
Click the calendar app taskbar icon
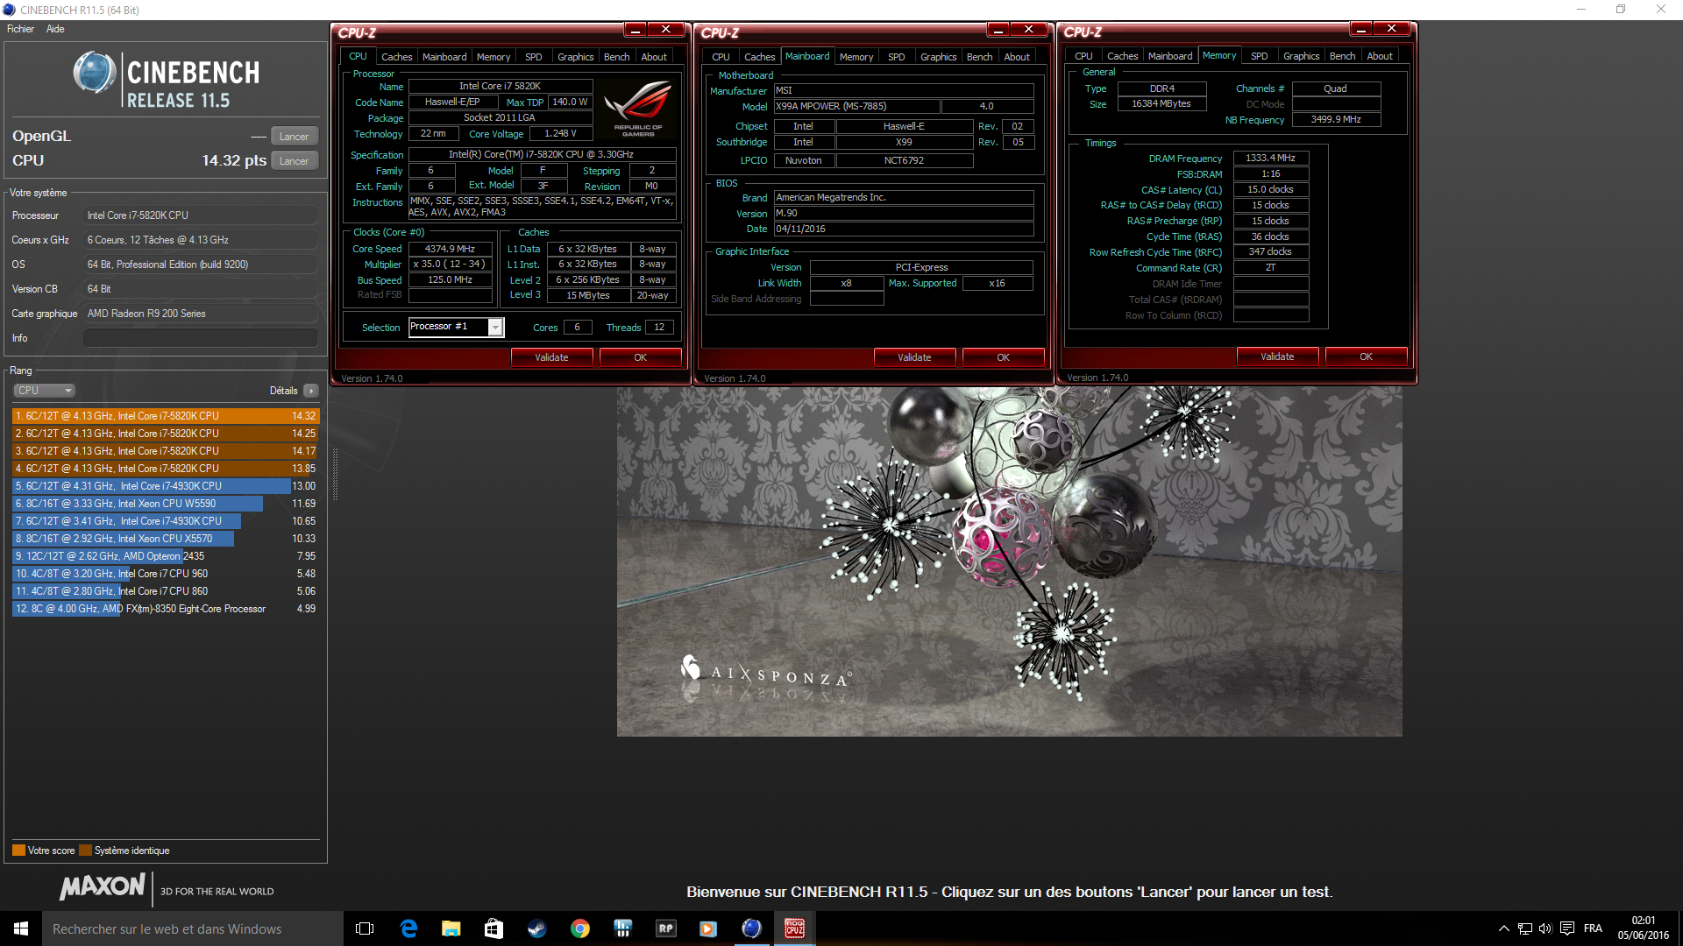[x=623, y=928]
